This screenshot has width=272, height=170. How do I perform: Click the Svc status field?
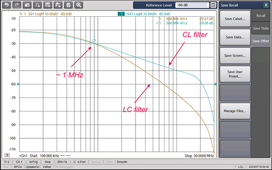coord(6,167)
